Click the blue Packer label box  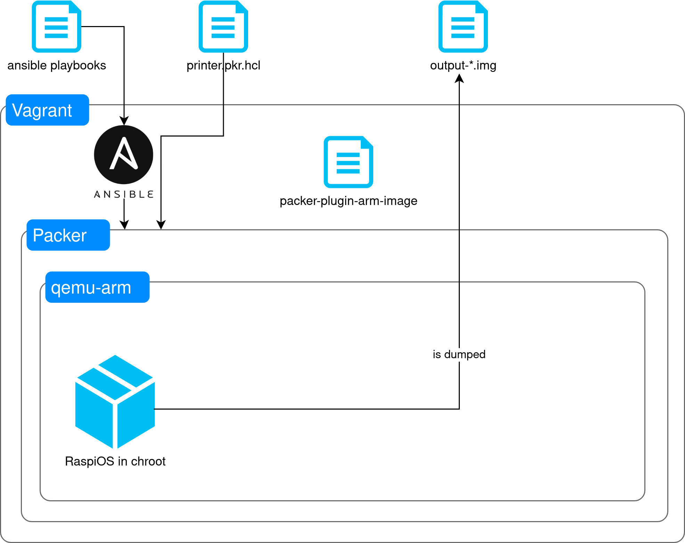[68, 235]
